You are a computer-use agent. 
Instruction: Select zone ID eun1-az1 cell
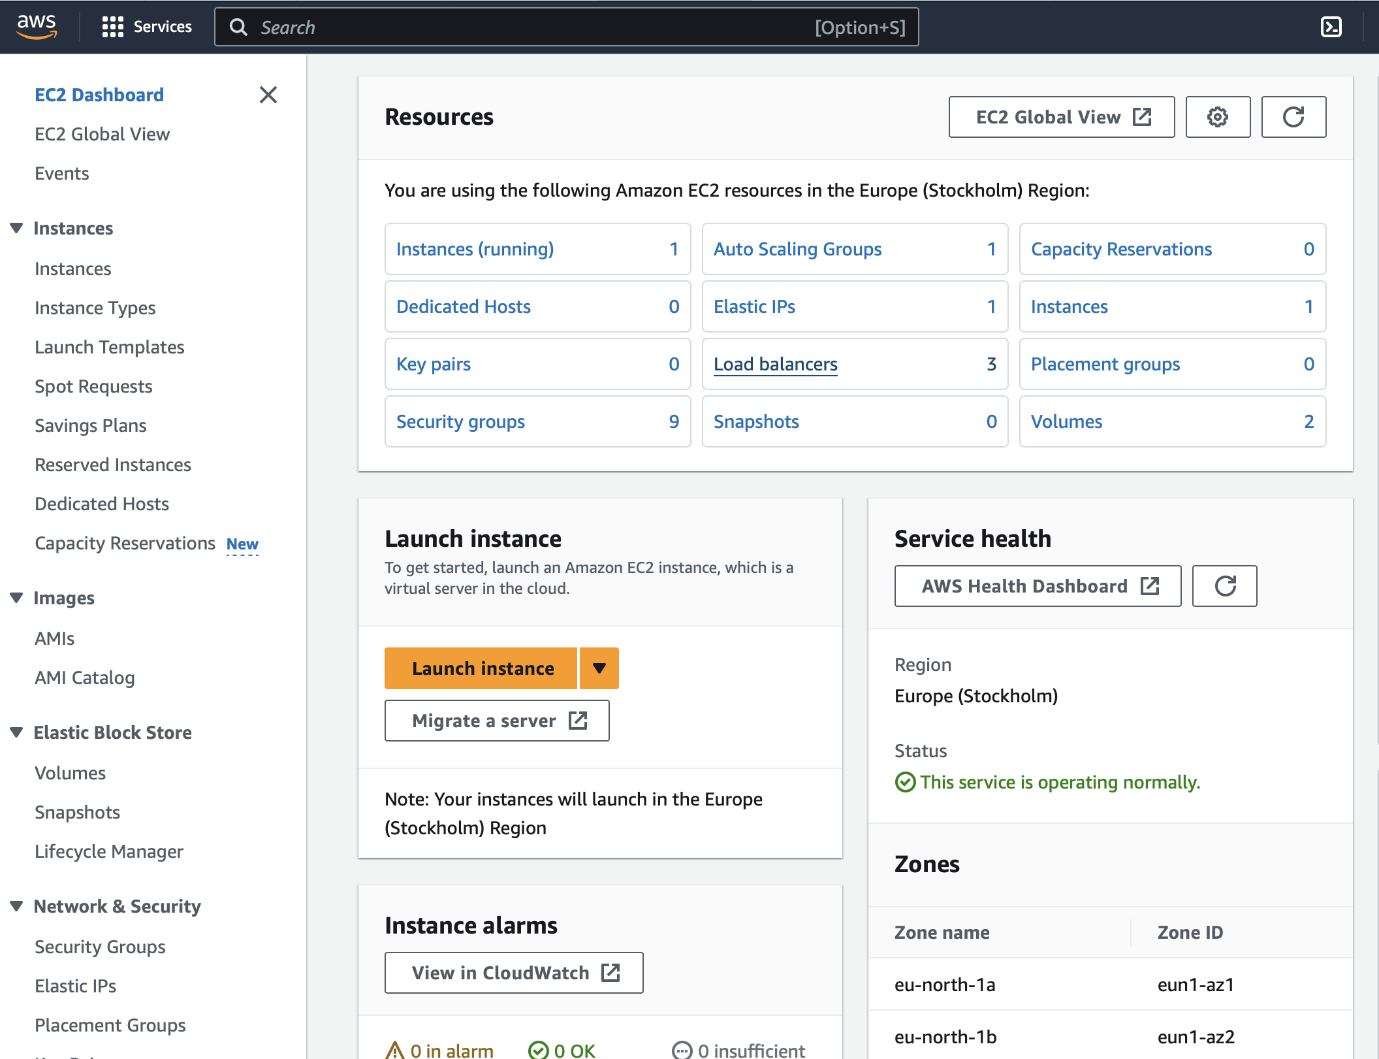point(1196,985)
